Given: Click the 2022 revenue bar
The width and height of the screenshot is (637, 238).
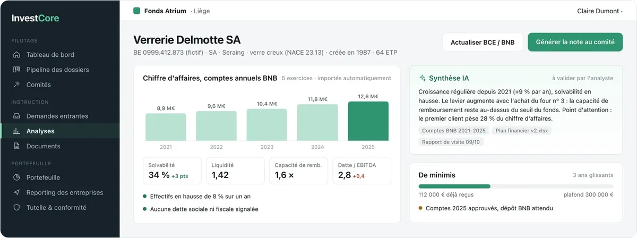Looking at the screenshot, I should pyautogui.click(x=216, y=126).
